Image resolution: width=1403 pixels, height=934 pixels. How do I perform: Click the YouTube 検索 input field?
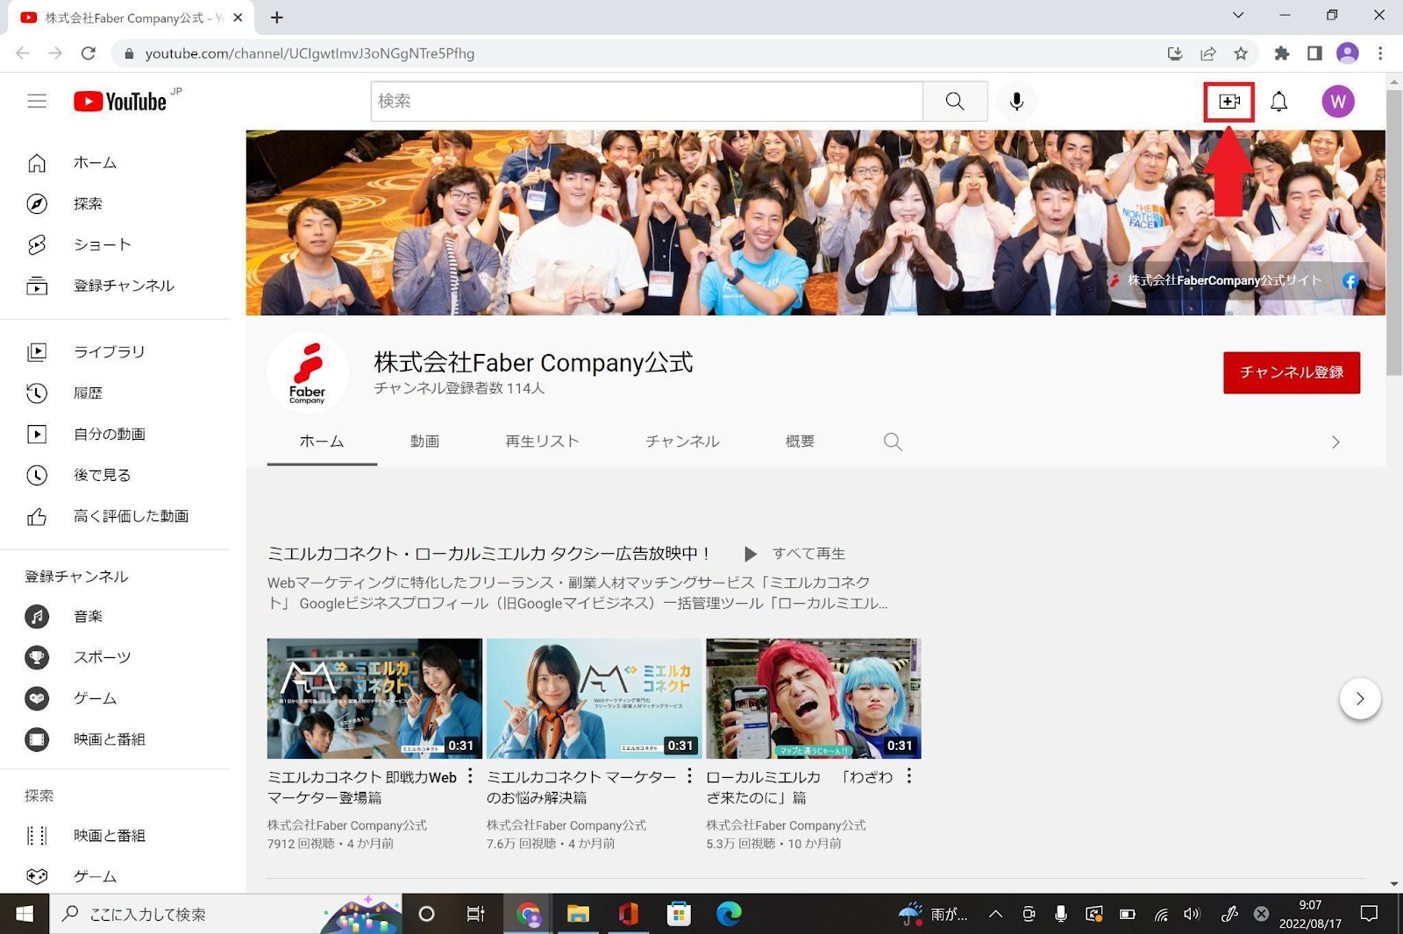point(647,102)
